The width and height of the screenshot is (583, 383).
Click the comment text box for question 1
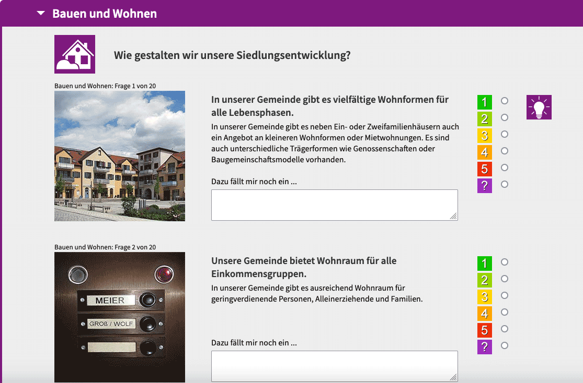tap(334, 205)
